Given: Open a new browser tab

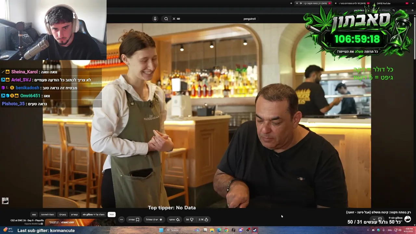Looking at the screenshot, I should pos(291,3).
